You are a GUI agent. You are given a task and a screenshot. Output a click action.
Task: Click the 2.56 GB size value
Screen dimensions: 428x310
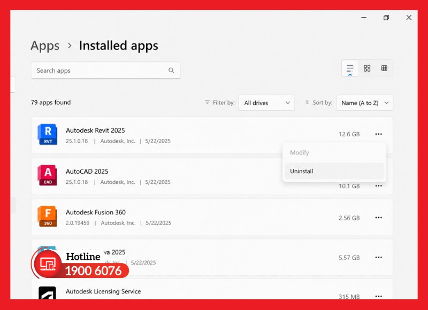pyautogui.click(x=349, y=218)
